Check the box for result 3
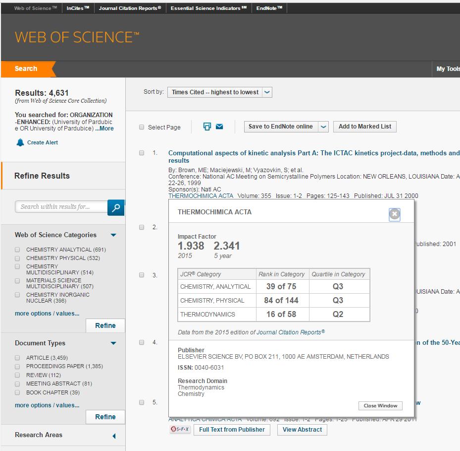 [x=142, y=275]
